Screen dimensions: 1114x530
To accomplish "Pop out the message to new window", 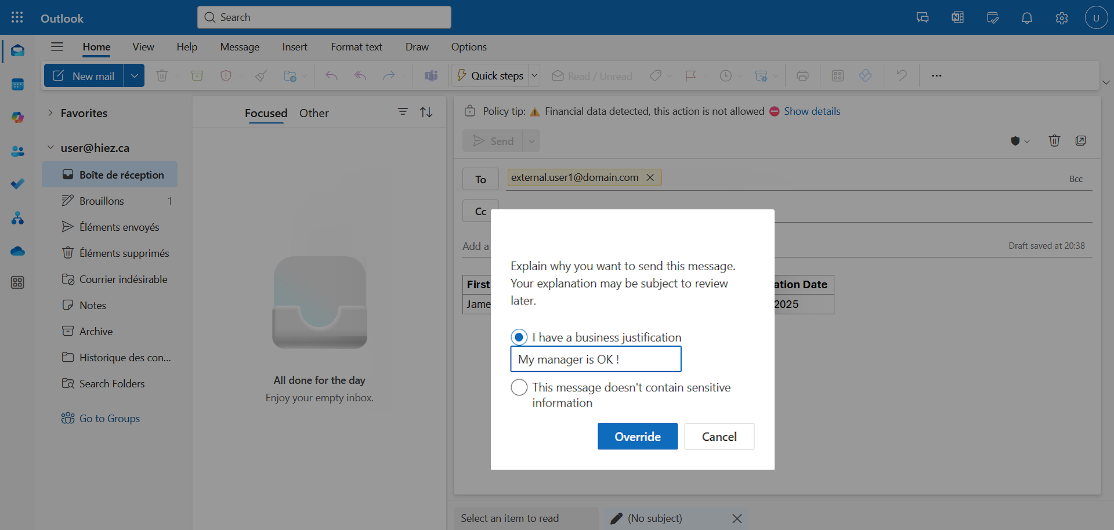I will coord(1080,141).
